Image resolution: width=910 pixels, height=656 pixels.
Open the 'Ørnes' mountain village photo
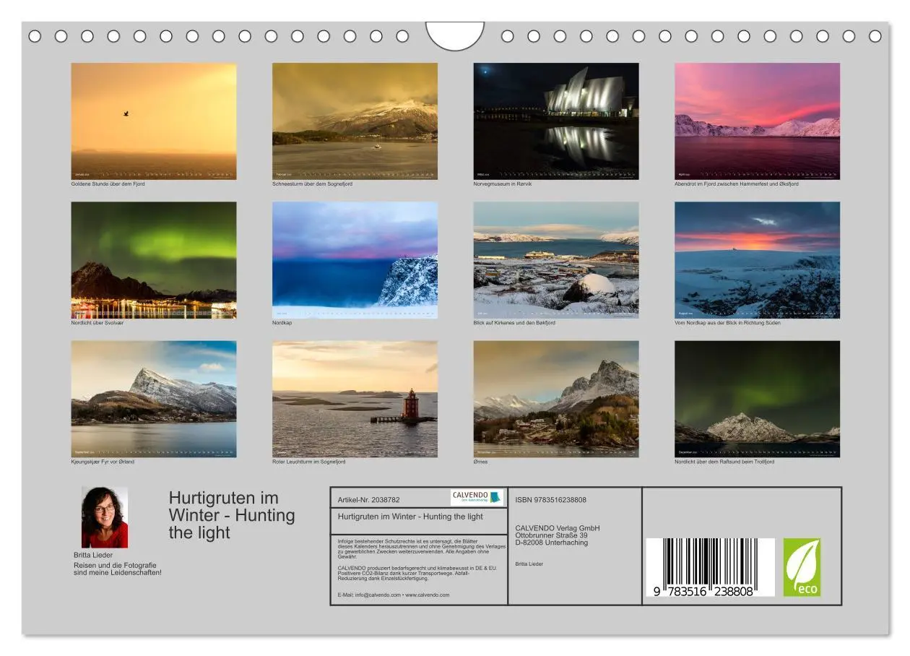(x=556, y=399)
